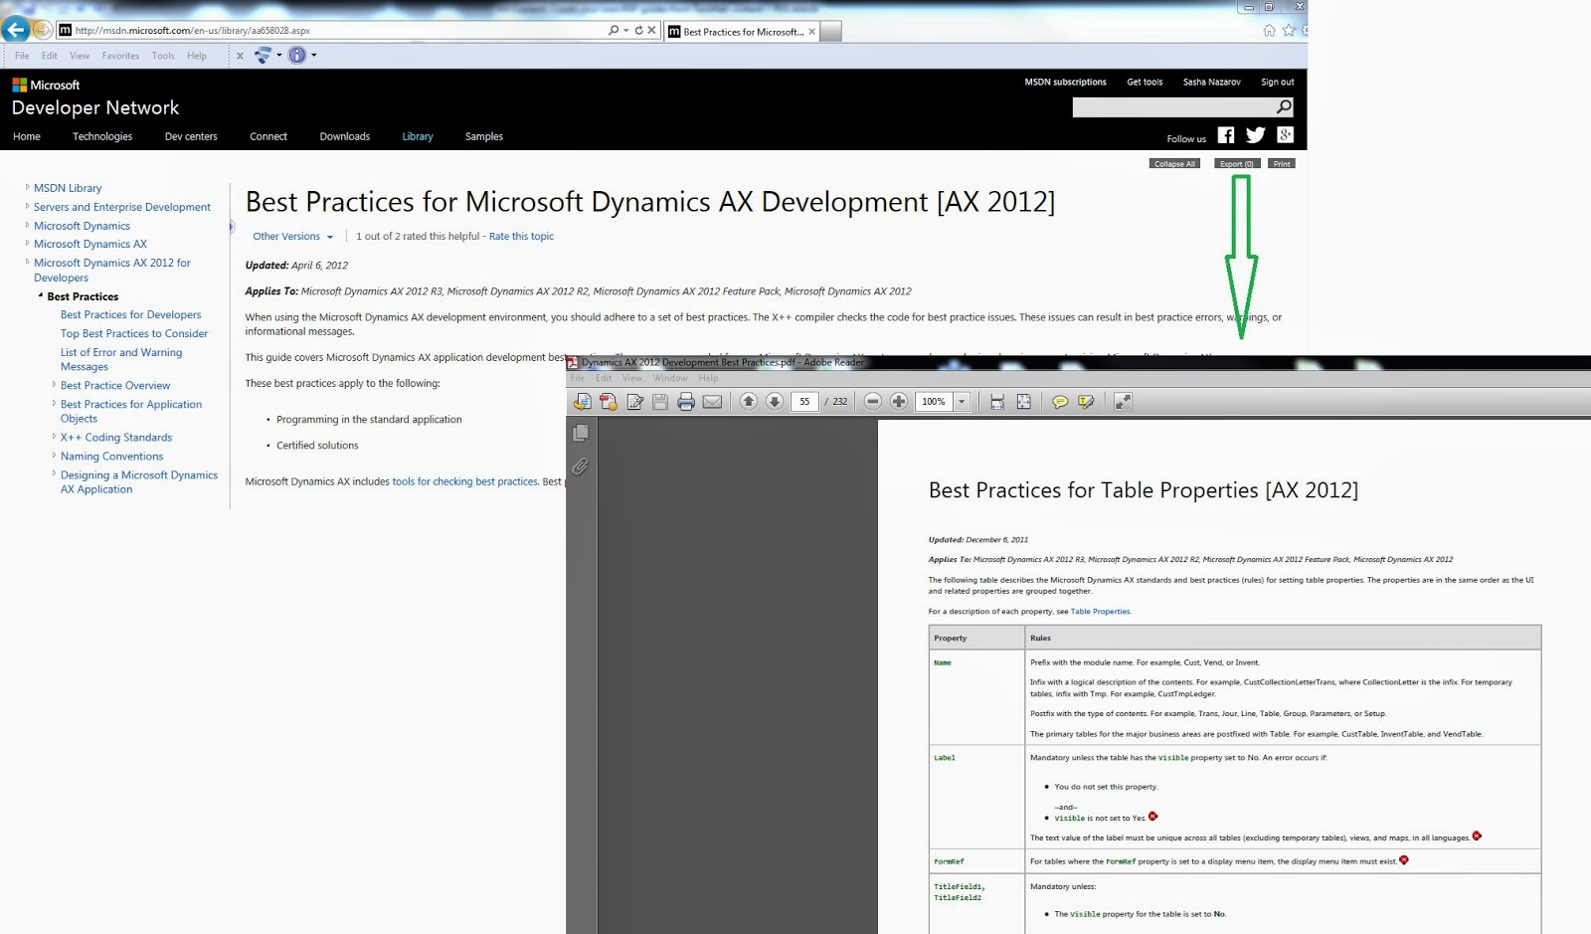Open Best Practices for Developers link
Screen dimensions: 1591x934
pyautogui.click(x=130, y=314)
